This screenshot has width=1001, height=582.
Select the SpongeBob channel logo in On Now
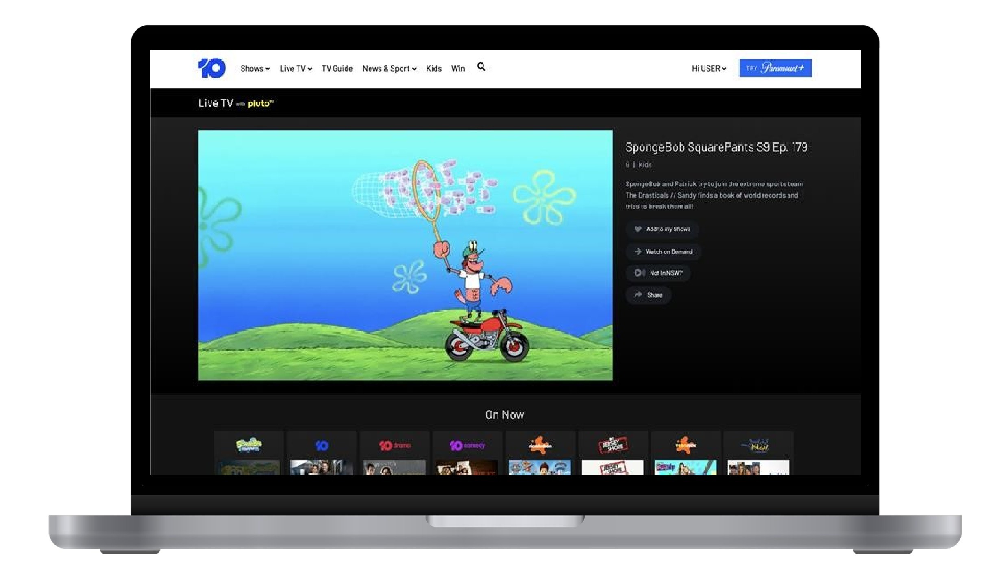(249, 445)
